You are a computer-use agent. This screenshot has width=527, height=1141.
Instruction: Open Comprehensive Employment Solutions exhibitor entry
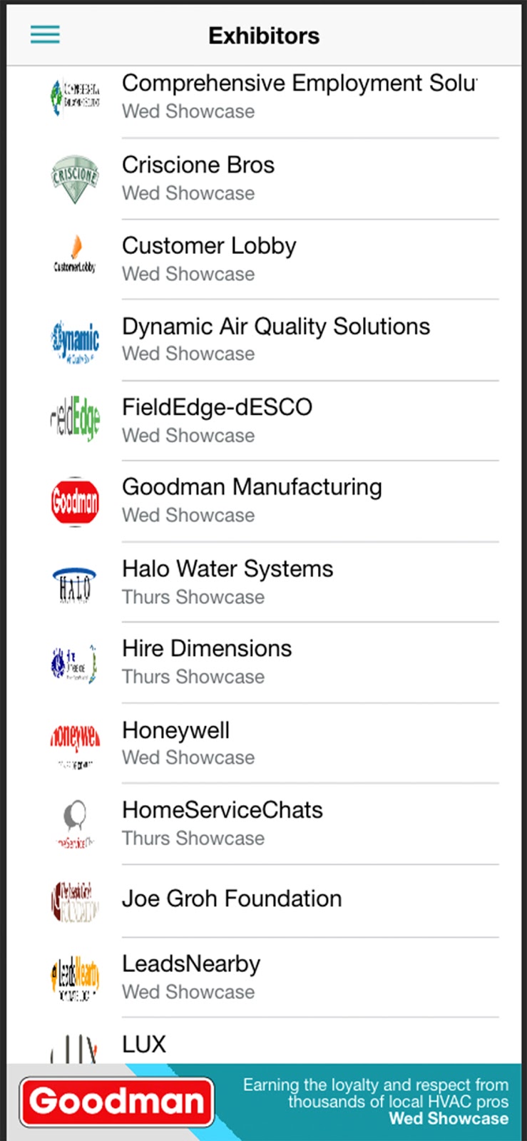(299, 96)
